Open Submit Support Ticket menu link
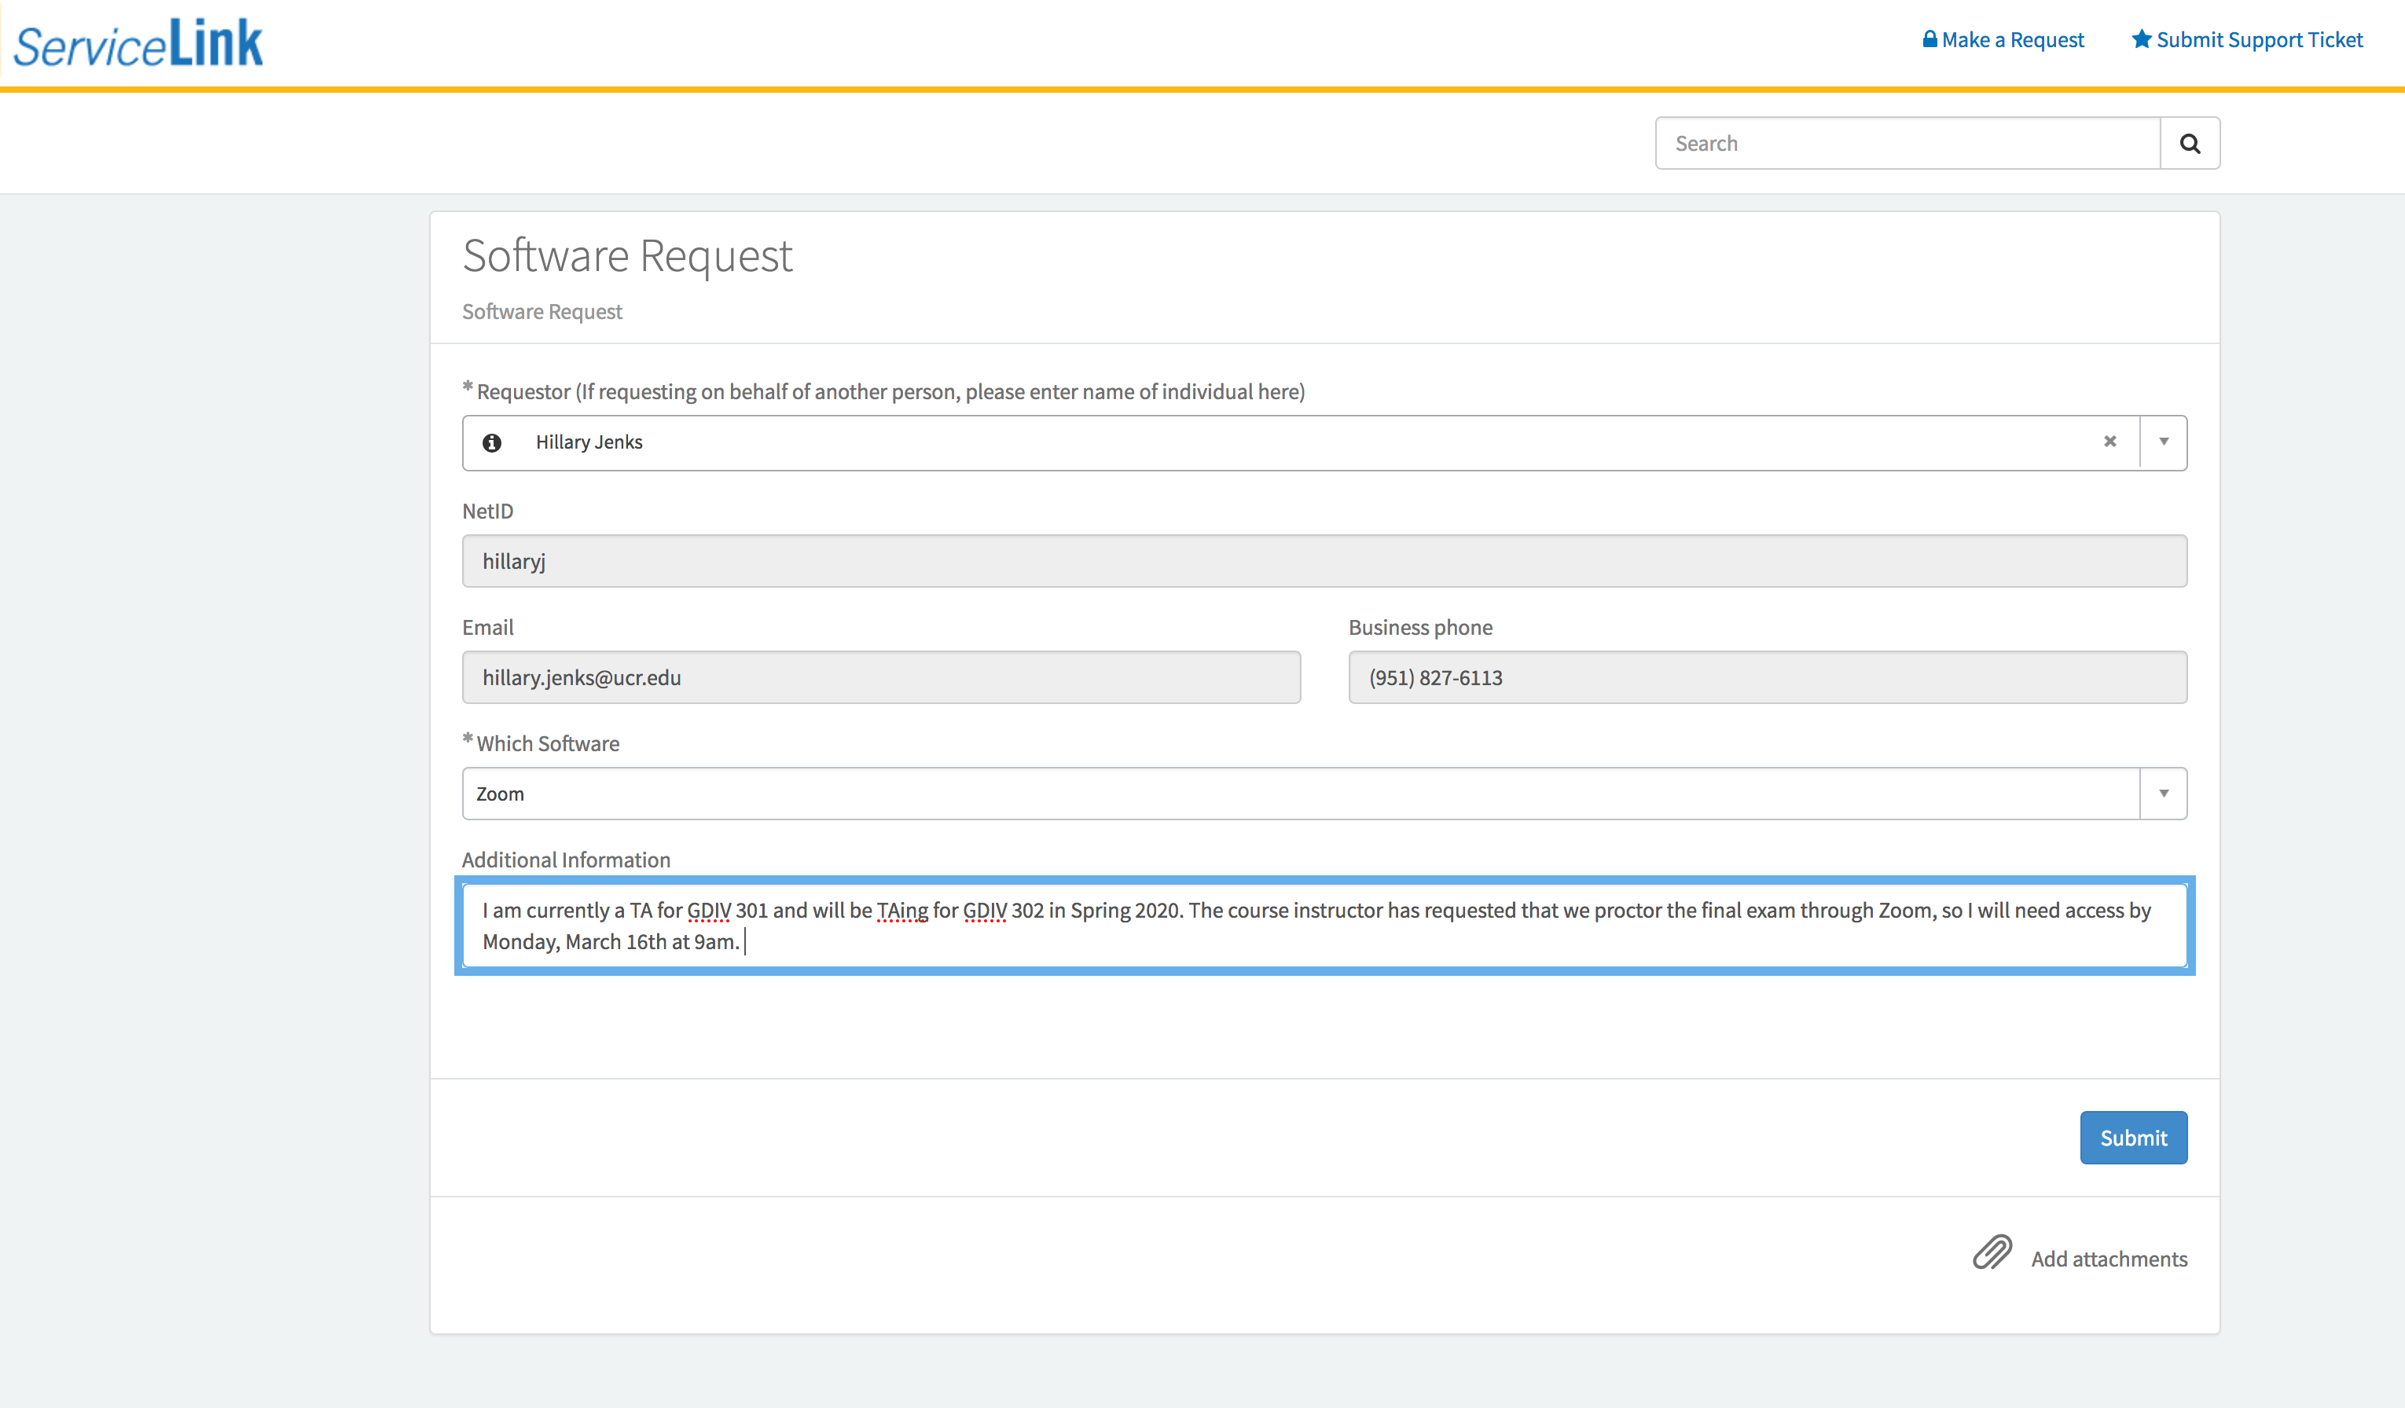 2258,40
